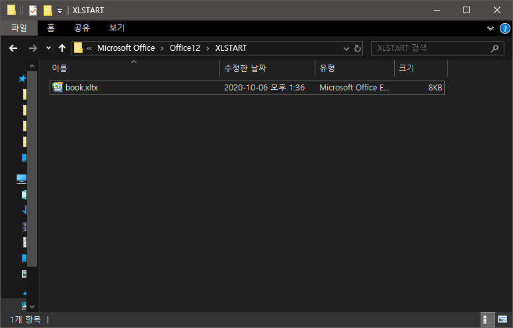Close the XLSTART window
513x328 pixels.
pyautogui.click(x=497, y=10)
